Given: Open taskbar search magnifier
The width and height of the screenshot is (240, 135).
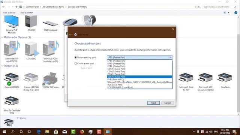Looking at the screenshot, I should (13, 132).
